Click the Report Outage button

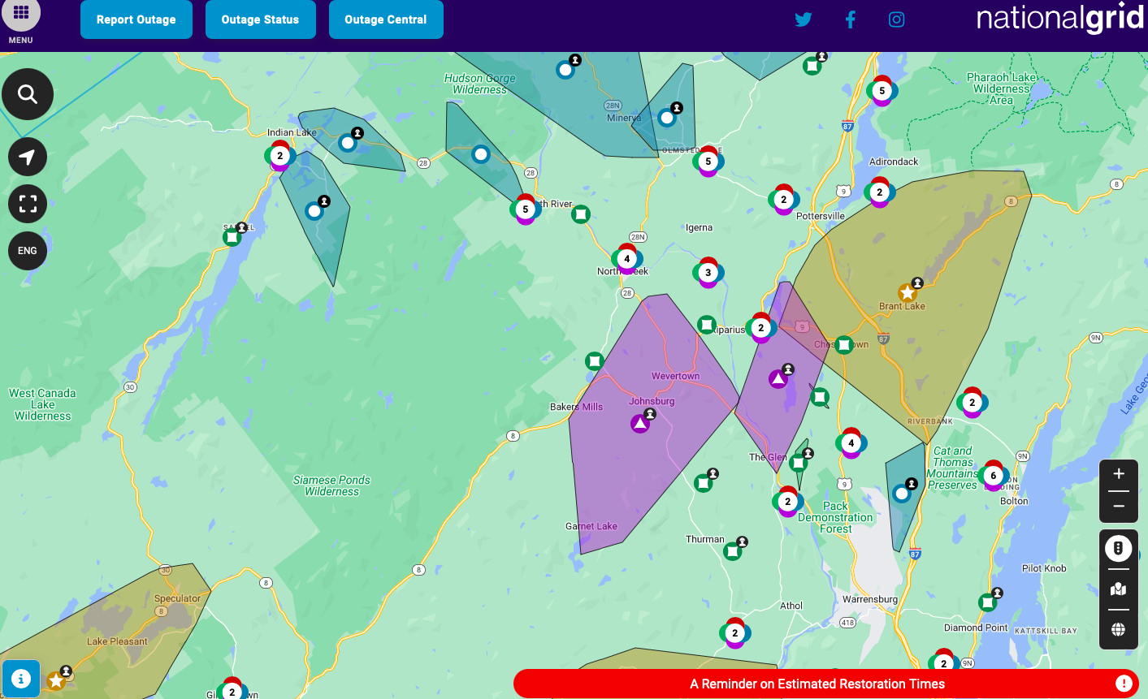(136, 19)
